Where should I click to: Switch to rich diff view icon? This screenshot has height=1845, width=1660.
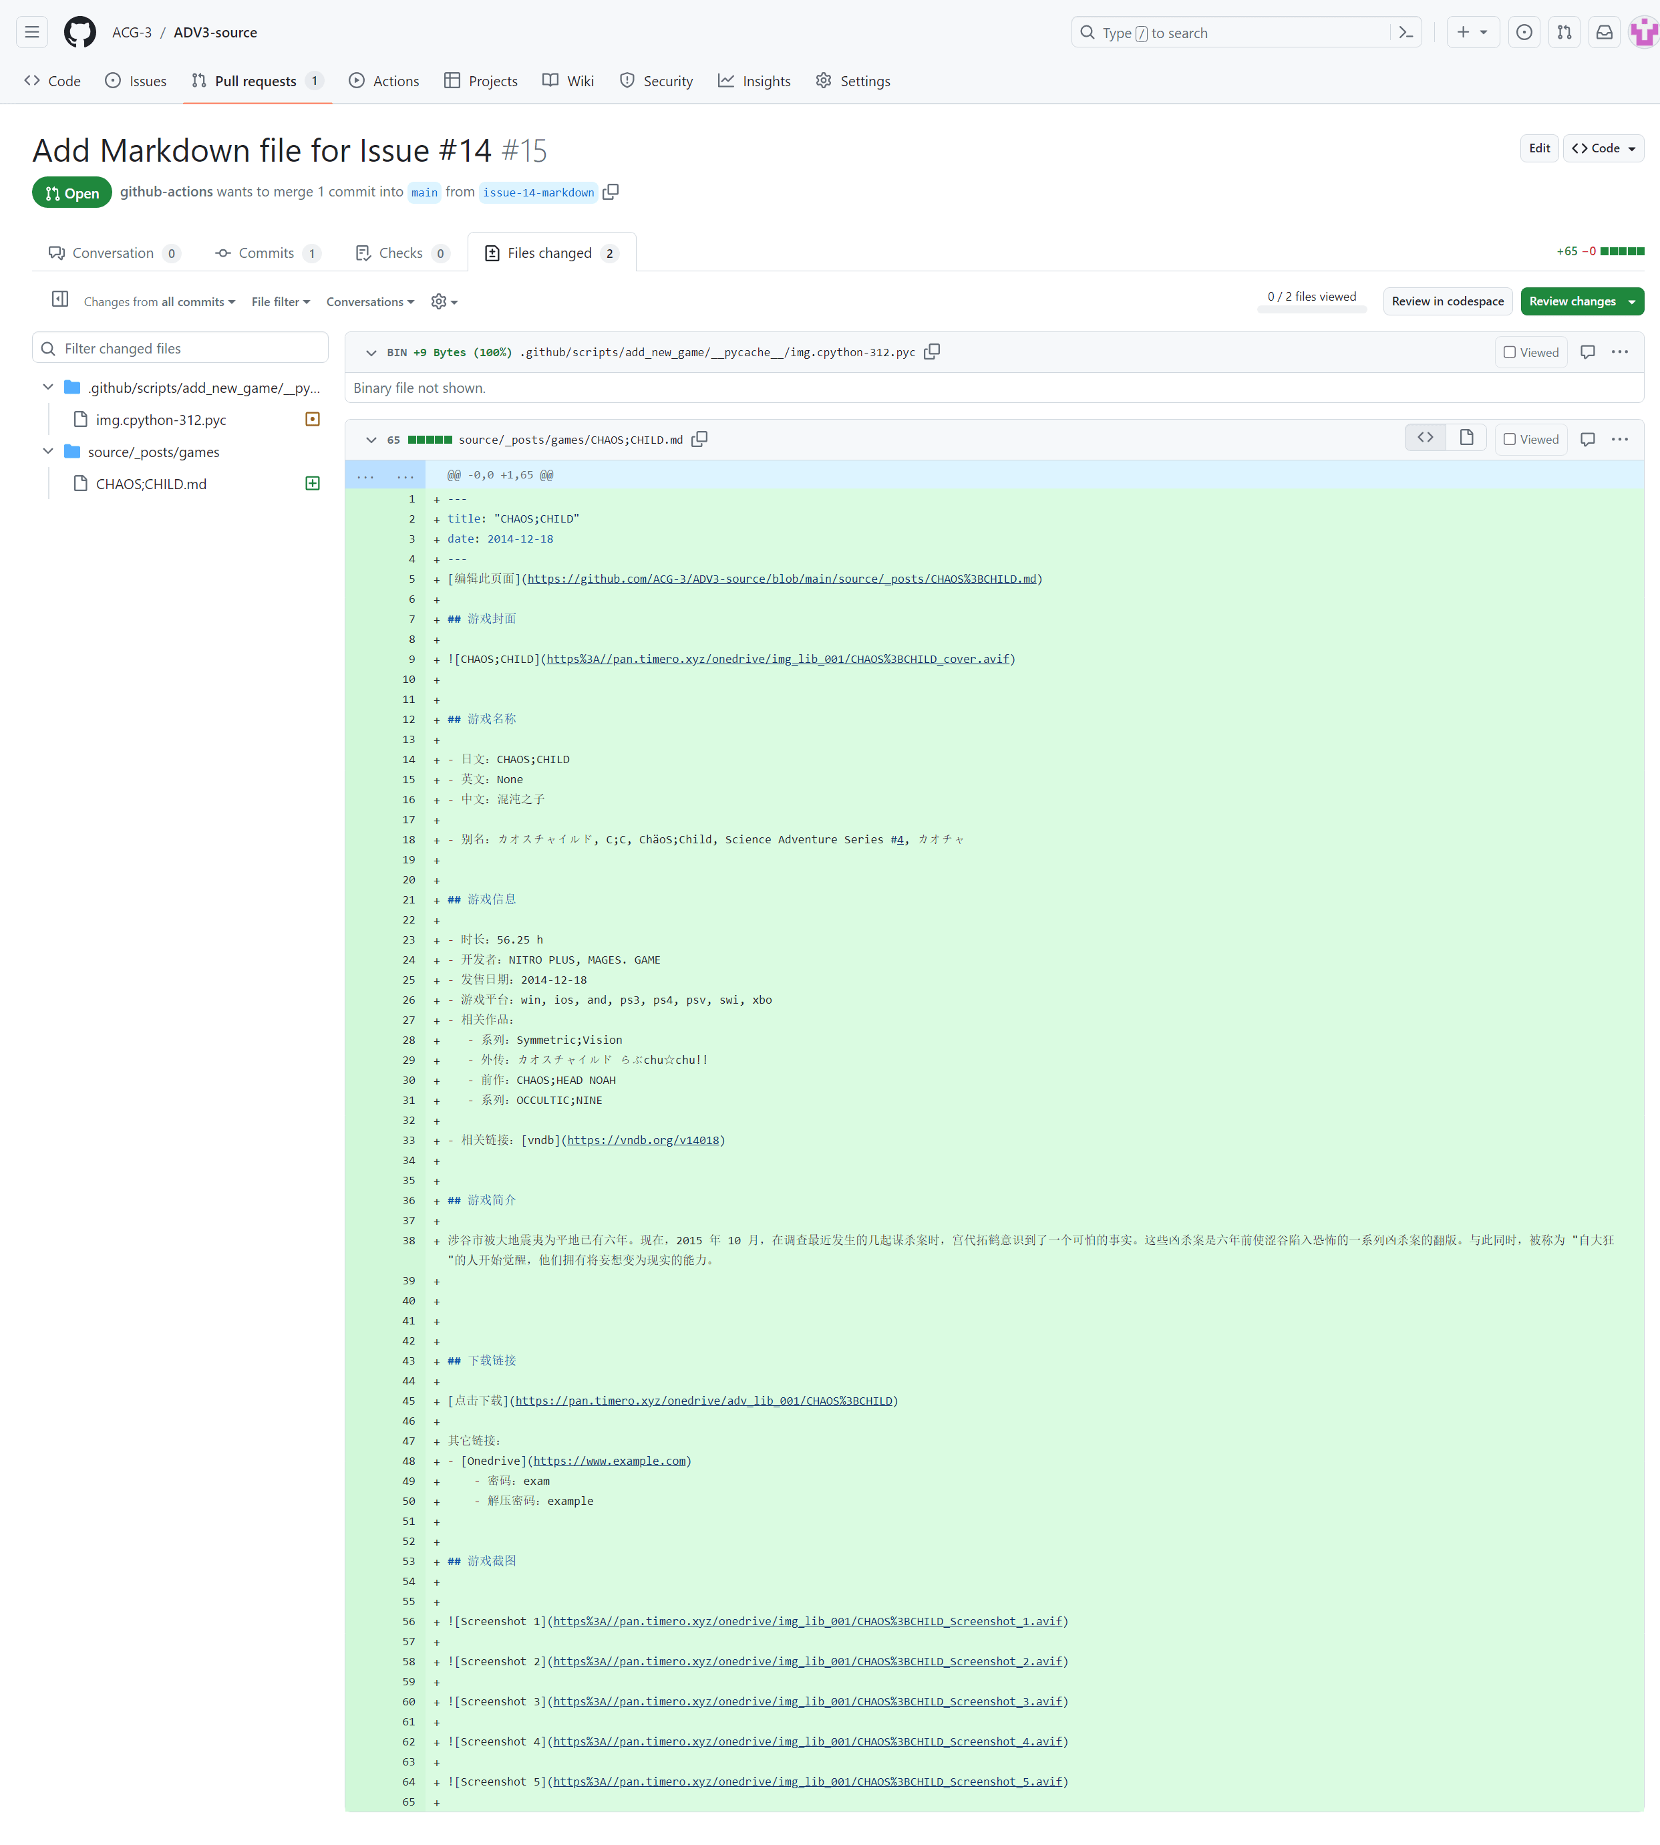[1466, 438]
